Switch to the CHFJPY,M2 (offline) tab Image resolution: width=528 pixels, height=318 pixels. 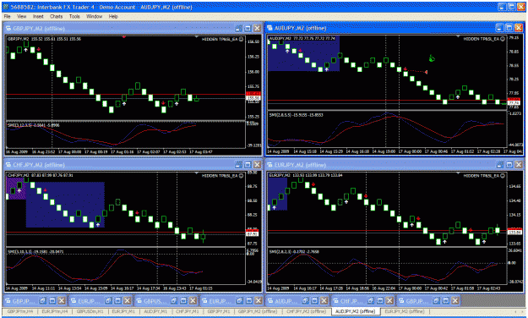click(x=307, y=311)
